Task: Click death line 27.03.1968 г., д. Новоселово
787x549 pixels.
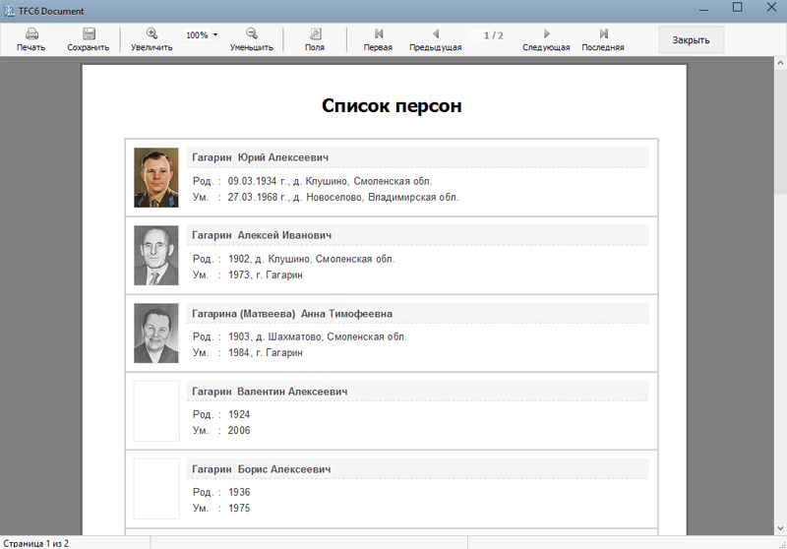Action: (x=342, y=197)
